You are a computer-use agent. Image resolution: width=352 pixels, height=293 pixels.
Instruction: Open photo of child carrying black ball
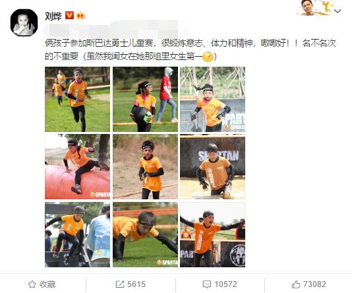145,99
